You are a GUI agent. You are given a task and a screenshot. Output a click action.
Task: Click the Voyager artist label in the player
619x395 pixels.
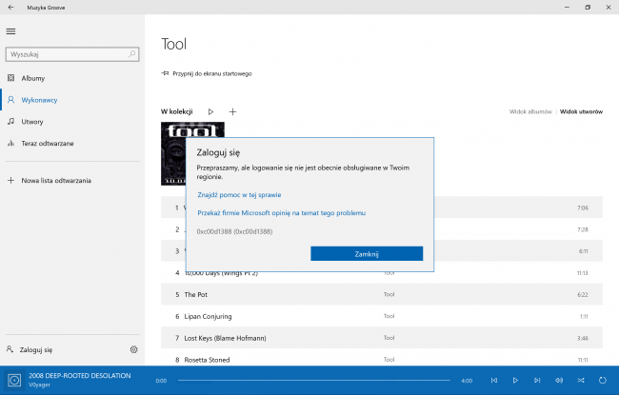click(39, 385)
